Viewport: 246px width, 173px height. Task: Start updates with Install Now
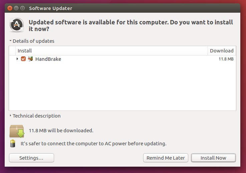click(x=213, y=158)
